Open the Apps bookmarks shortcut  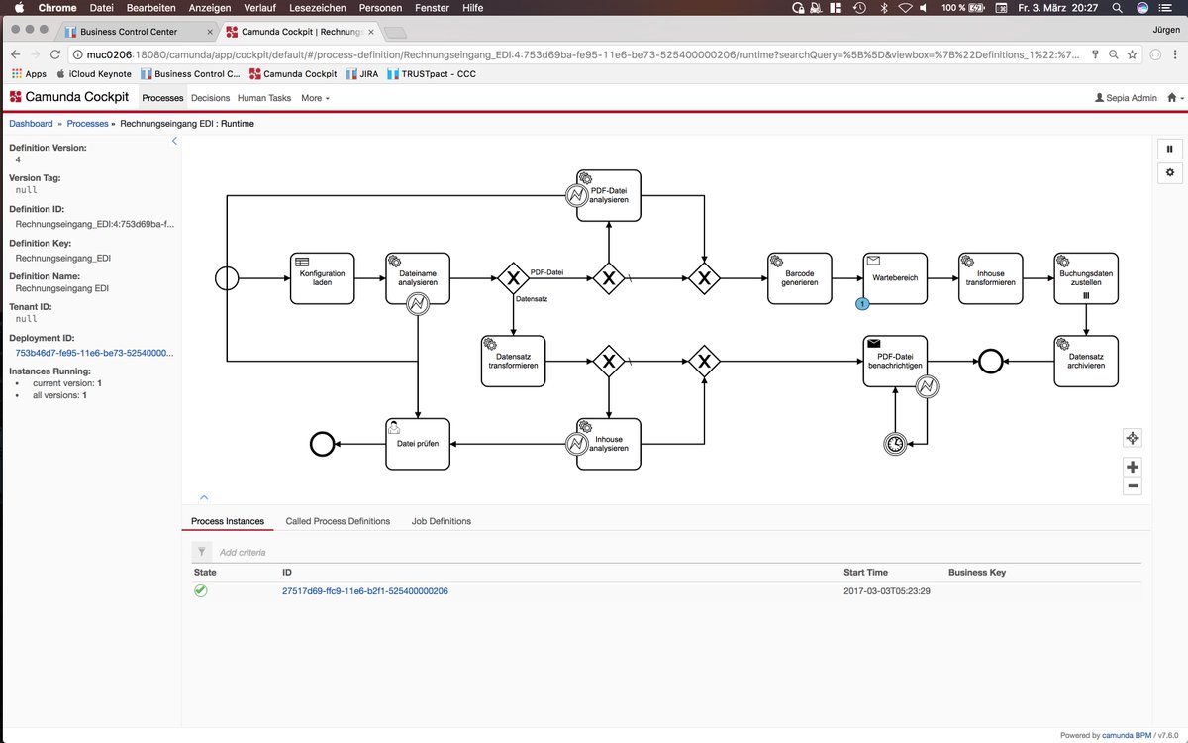[x=29, y=74]
